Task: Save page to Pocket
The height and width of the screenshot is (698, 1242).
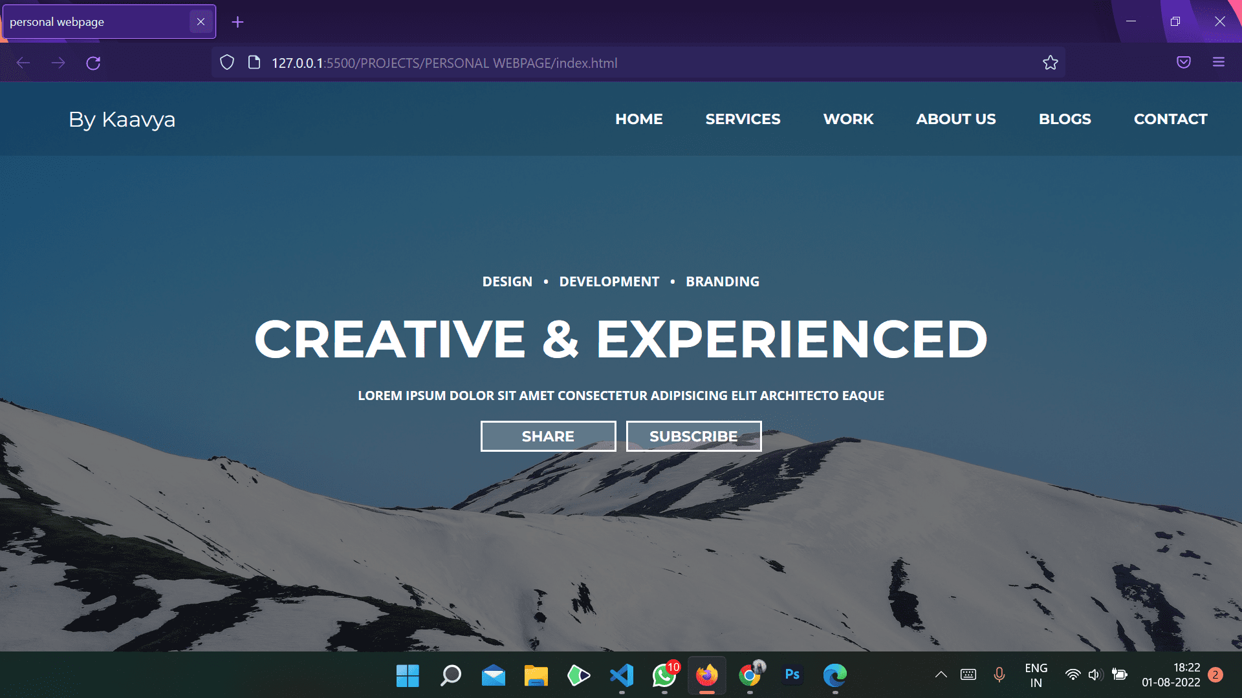Action: pyautogui.click(x=1184, y=62)
